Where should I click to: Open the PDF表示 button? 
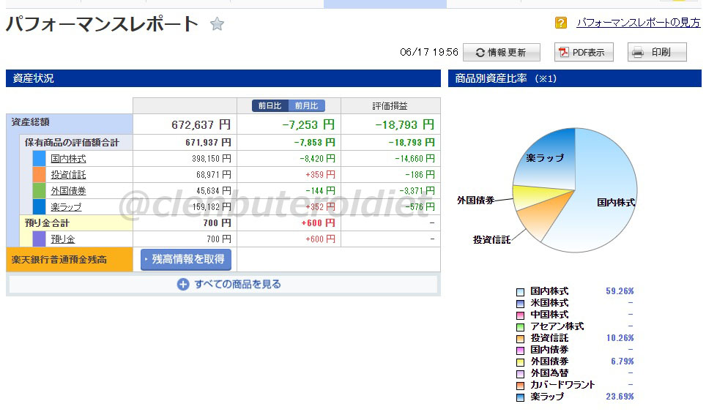(x=584, y=52)
